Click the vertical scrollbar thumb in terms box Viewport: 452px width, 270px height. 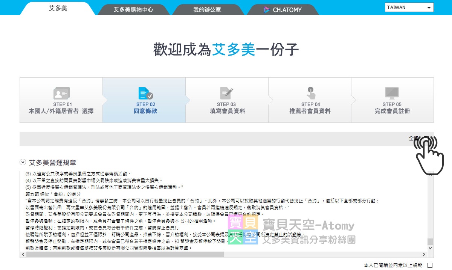point(430,241)
